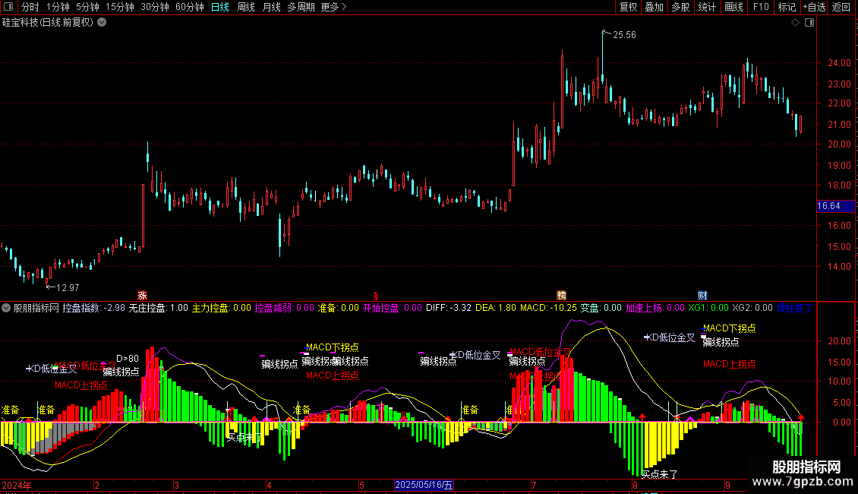This screenshot has width=858, height=494.
Task: Click the 加速上扬 indicator legend
Action: click(x=655, y=308)
